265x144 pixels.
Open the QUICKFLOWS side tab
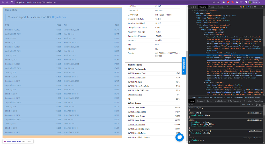(184, 66)
